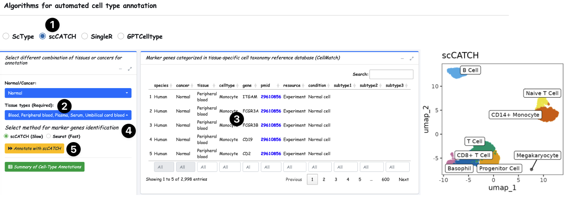This screenshot has height=200, width=574.
Task: Expand the Tissue types dropdown
Action: coord(68,115)
